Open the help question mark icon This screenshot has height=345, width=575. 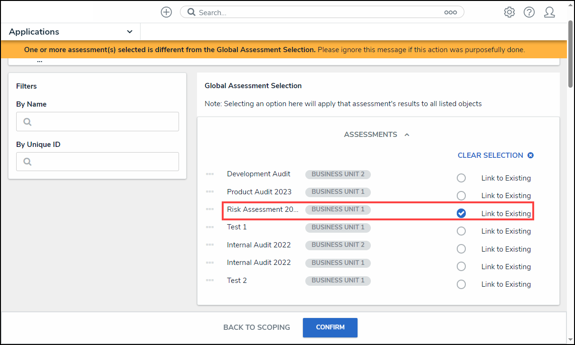[x=529, y=12]
